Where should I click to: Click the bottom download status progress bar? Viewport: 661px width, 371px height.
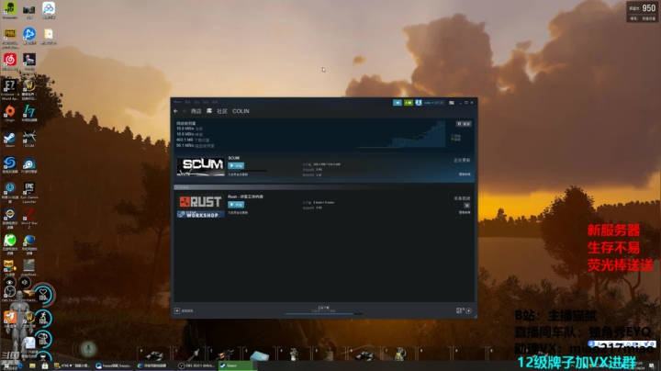pyautogui.click(x=324, y=314)
